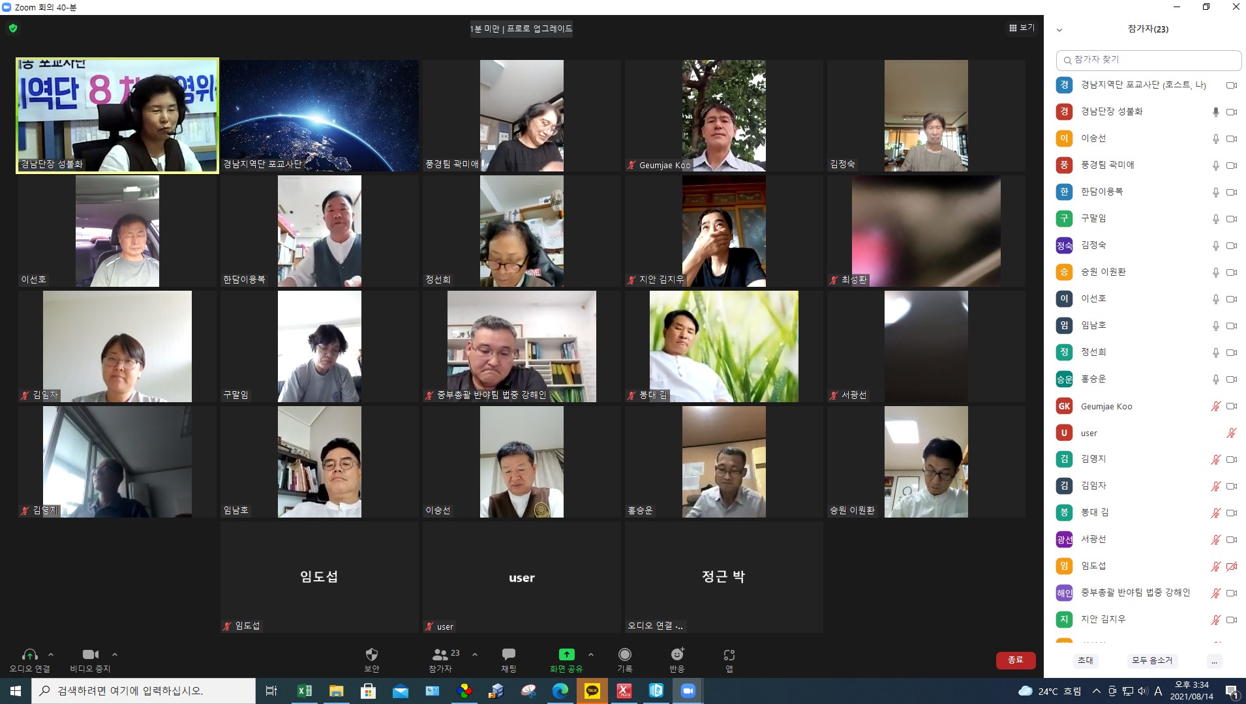Open the 보기 (View) menu
Viewport: 1246px width, 704px height.
pyautogui.click(x=1021, y=28)
